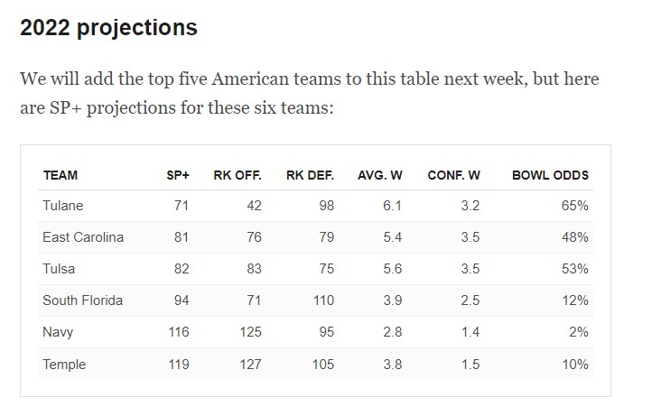Click the Tulane team name
Image resolution: width=652 pixels, height=416 pixels.
click(62, 206)
